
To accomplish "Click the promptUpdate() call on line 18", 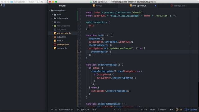I will [x=101, y=52].
